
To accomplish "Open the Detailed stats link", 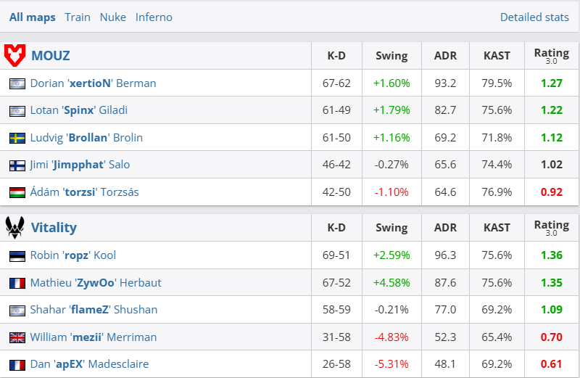I will click(x=534, y=17).
